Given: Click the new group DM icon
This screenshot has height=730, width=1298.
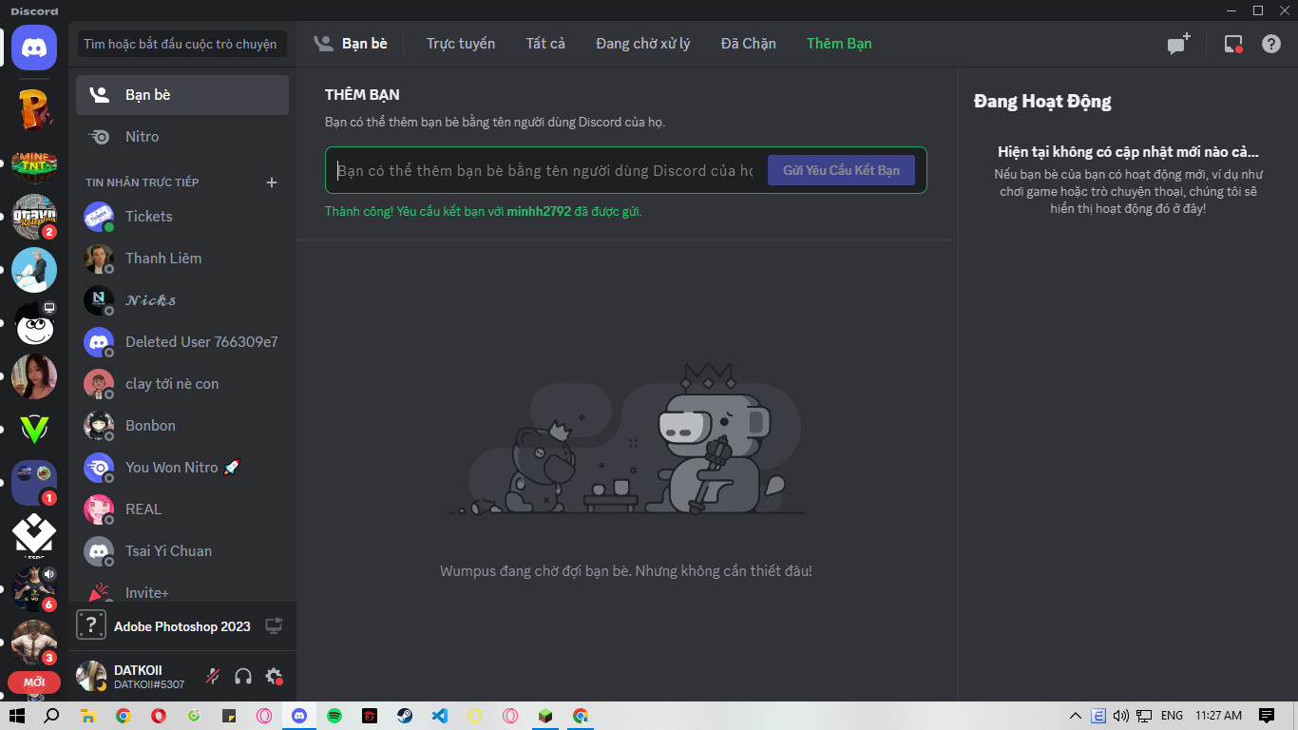Looking at the screenshot, I should click(x=1179, y=44).
